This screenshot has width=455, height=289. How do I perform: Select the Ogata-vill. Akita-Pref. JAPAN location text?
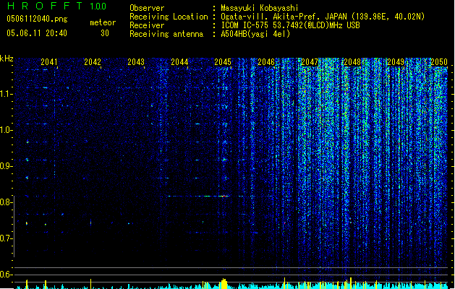(323, 17)
